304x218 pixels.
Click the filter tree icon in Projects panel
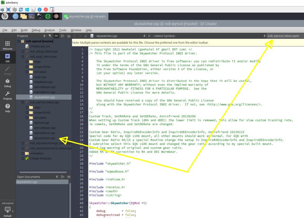coord(50,36)
